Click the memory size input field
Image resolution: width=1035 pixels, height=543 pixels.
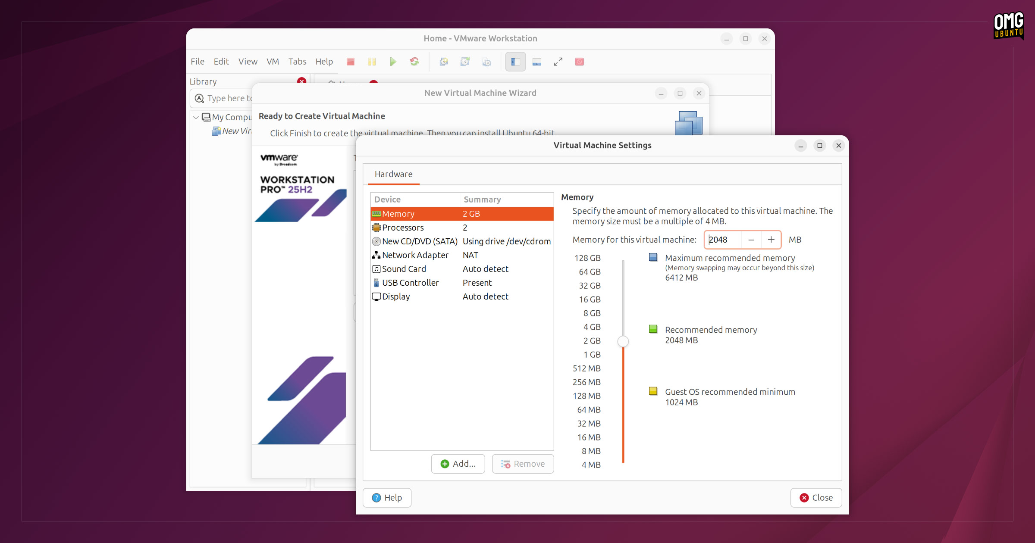click(x=723, y=240)
